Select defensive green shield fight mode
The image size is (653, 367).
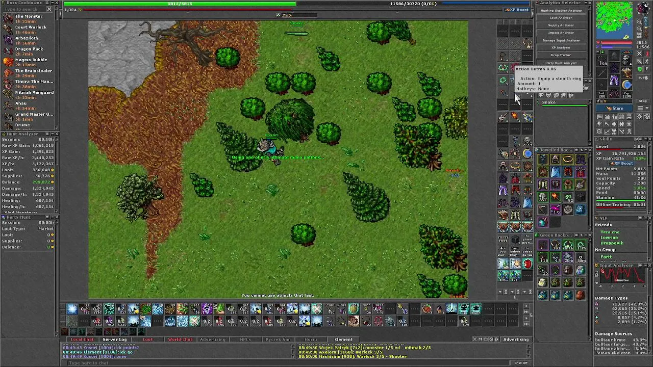pos(639,69)
